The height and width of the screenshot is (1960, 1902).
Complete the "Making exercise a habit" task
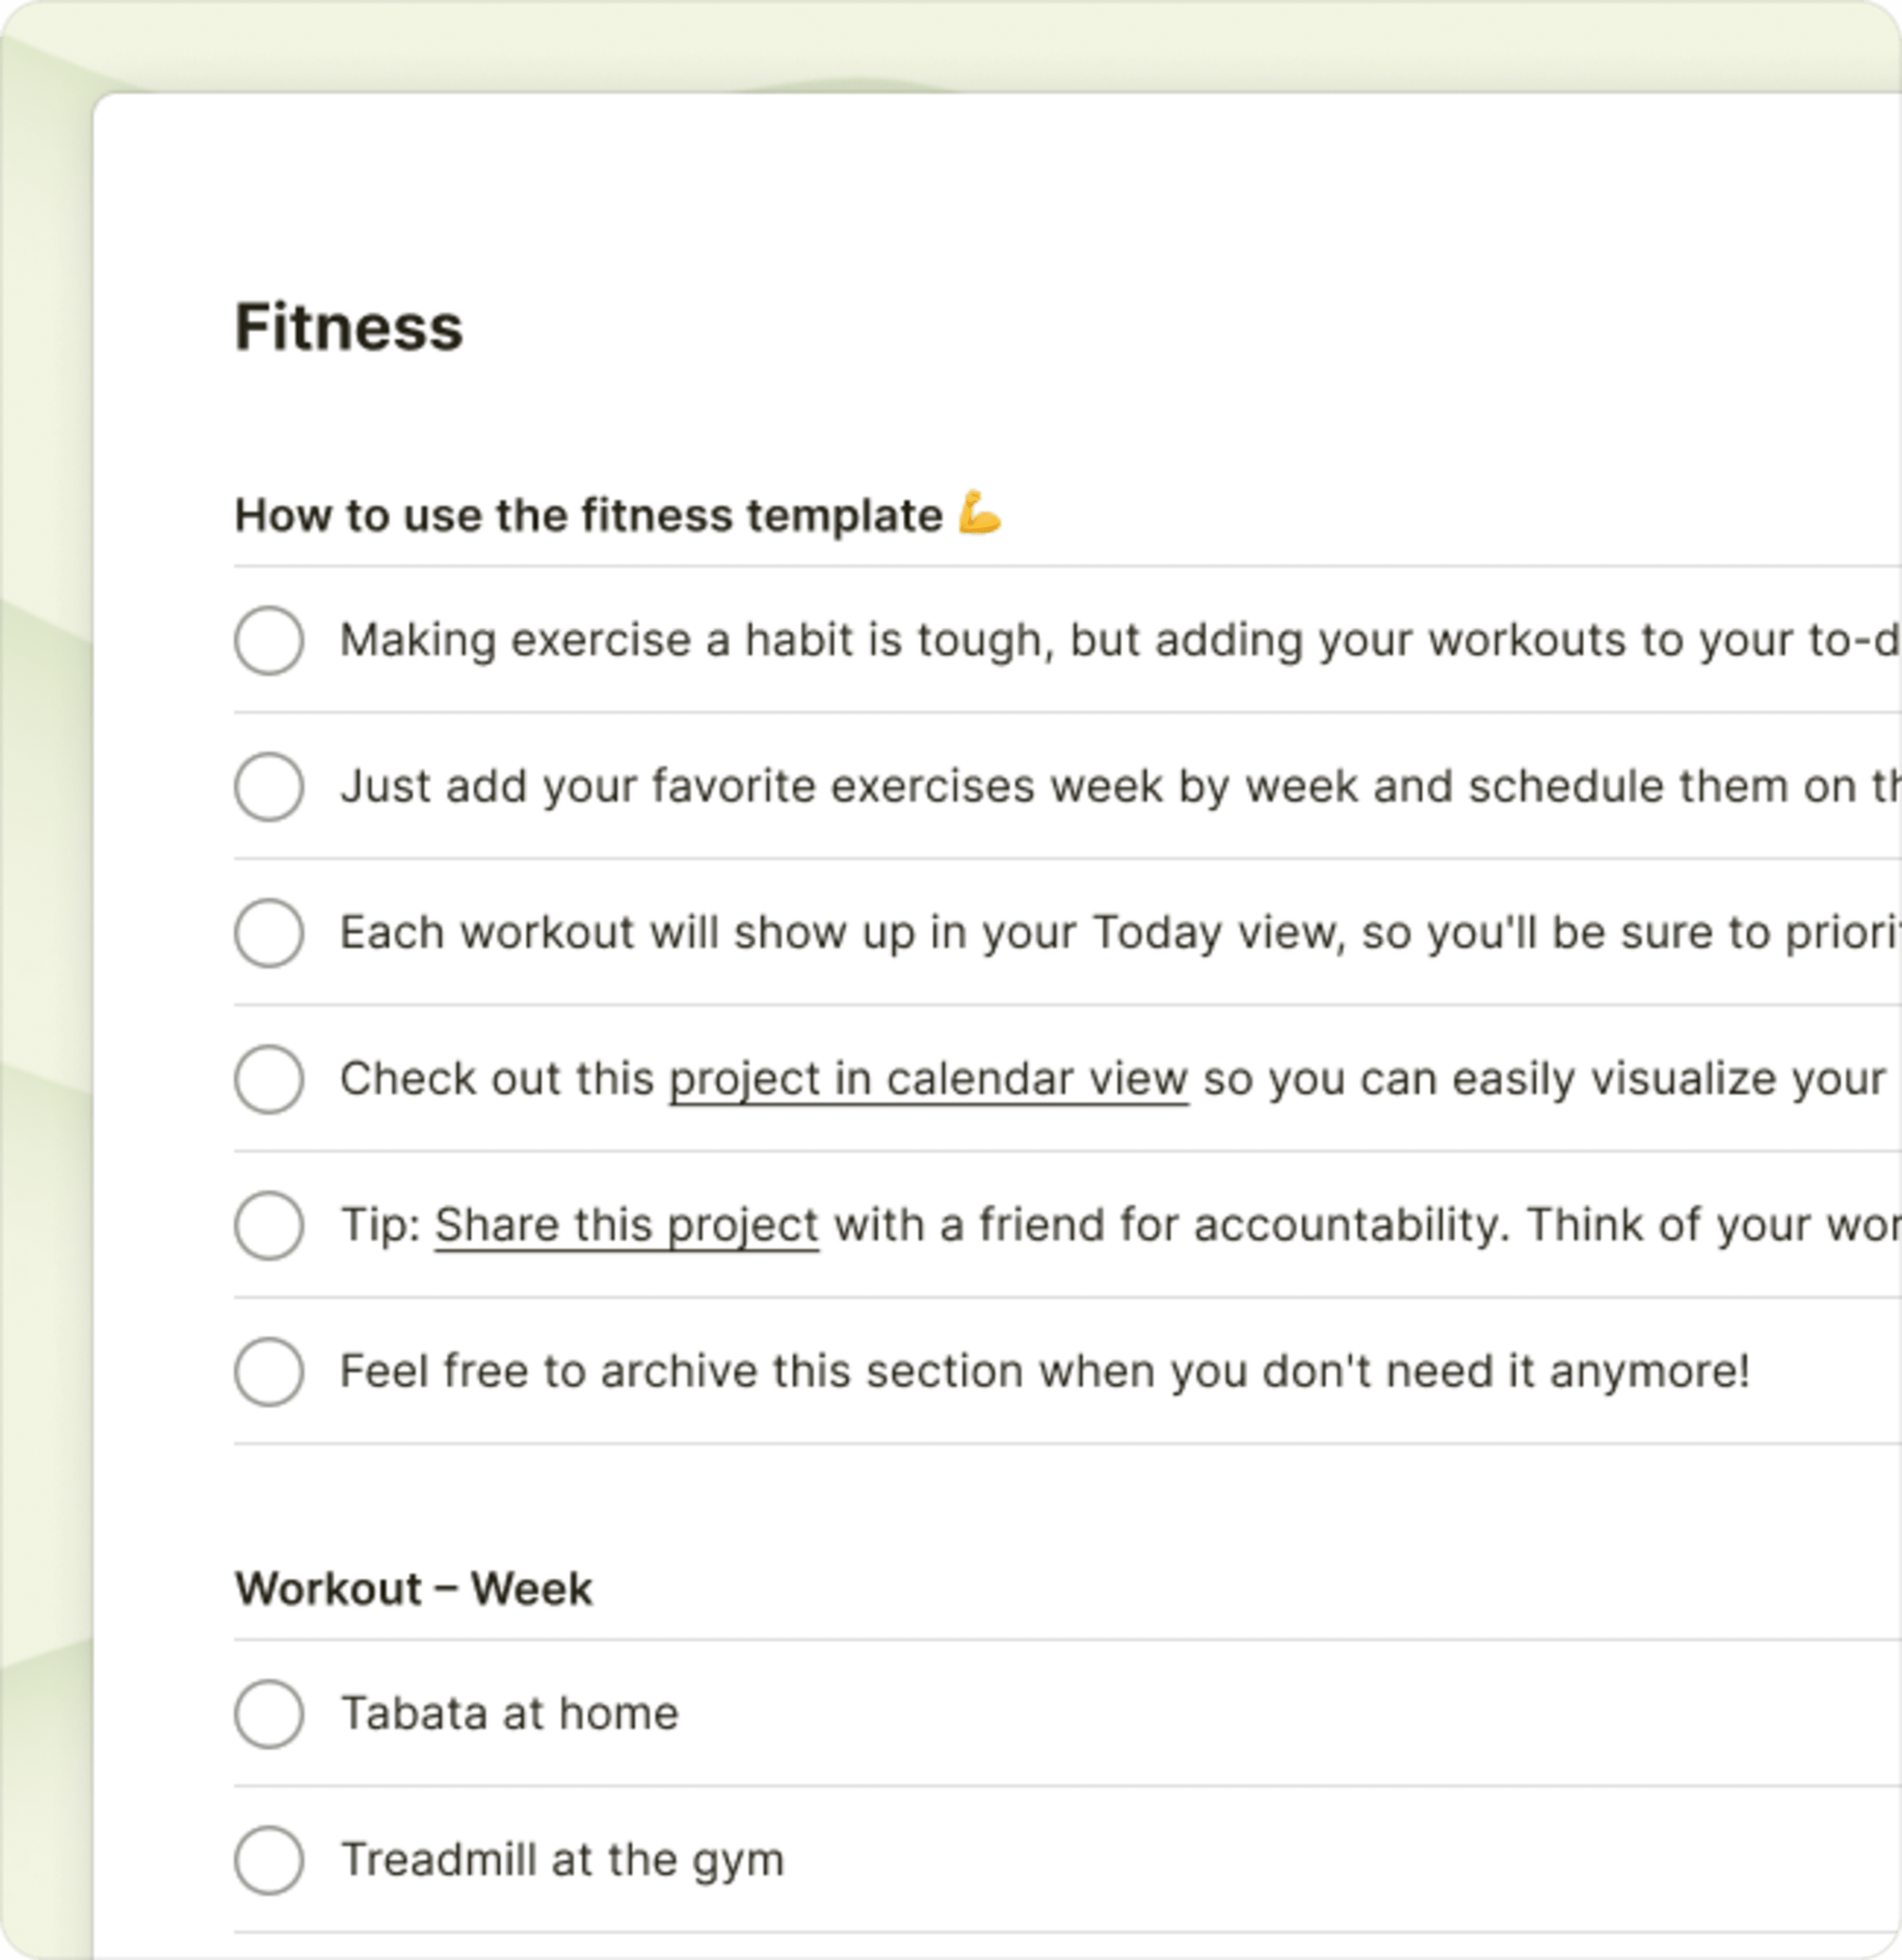268,641
